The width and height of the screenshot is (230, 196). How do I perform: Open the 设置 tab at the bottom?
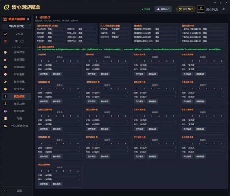16,191
